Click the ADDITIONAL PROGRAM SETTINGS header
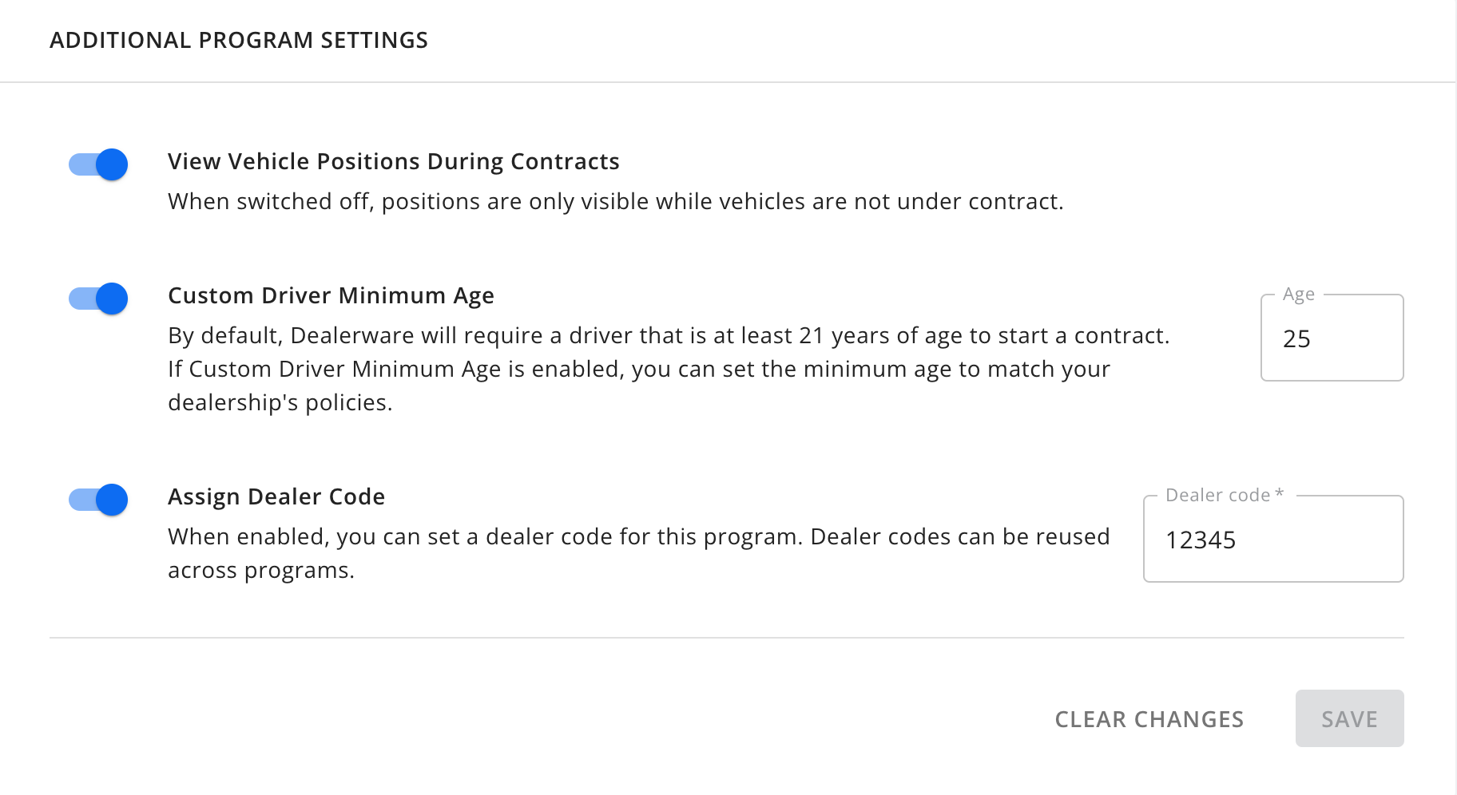The image size is (1457, 795). coord(239,39)
